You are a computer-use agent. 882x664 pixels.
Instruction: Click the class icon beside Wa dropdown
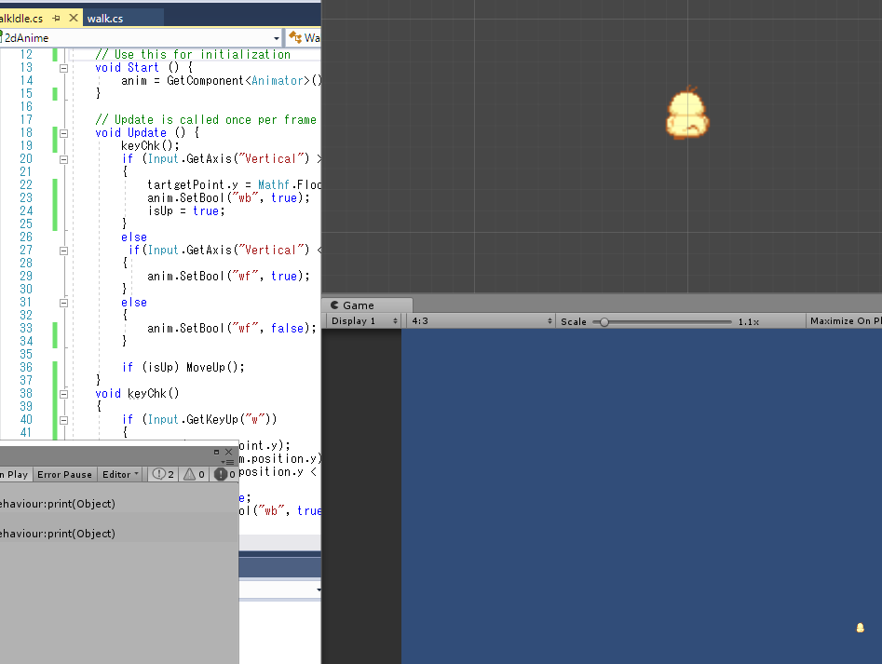click(x=295, y=37)
